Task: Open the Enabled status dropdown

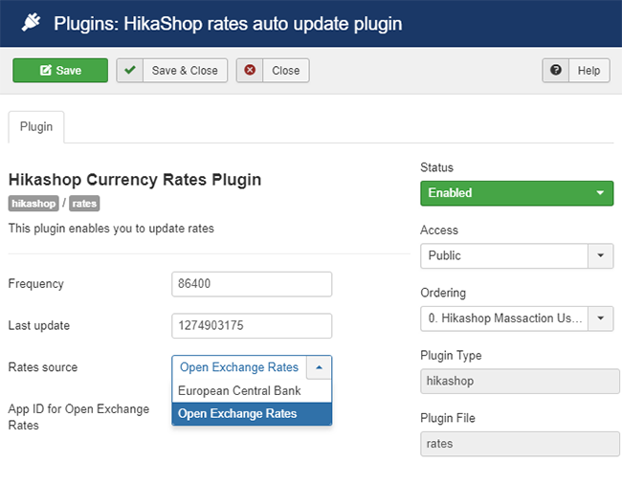Action: pyautogui.click(x=517, y=193)
